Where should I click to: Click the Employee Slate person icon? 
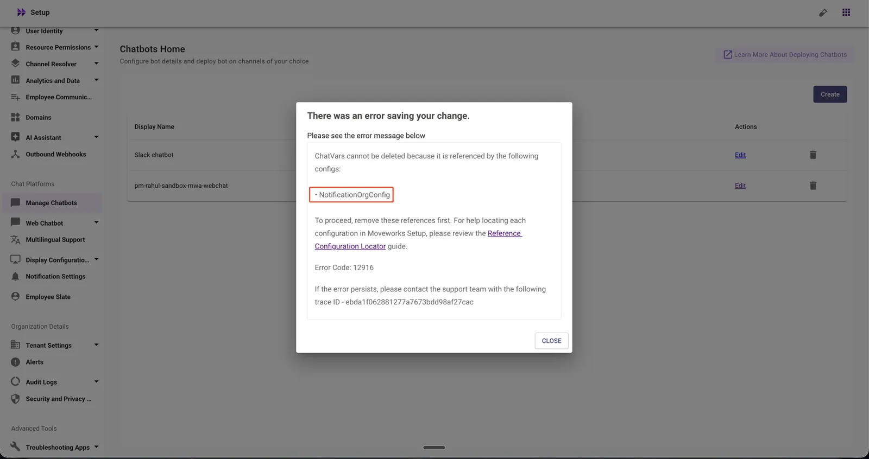15,296
